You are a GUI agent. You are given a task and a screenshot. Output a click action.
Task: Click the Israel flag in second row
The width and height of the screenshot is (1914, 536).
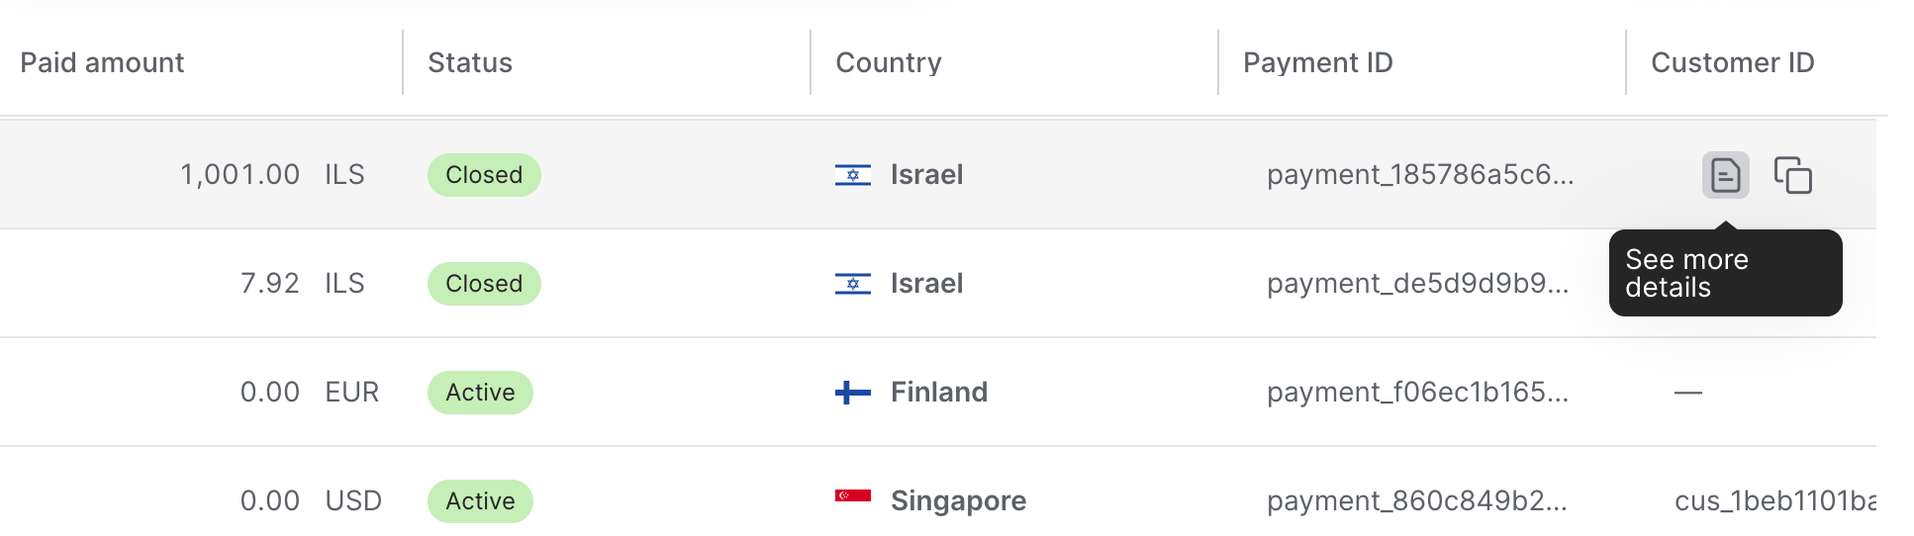click(x=852, y=284)
